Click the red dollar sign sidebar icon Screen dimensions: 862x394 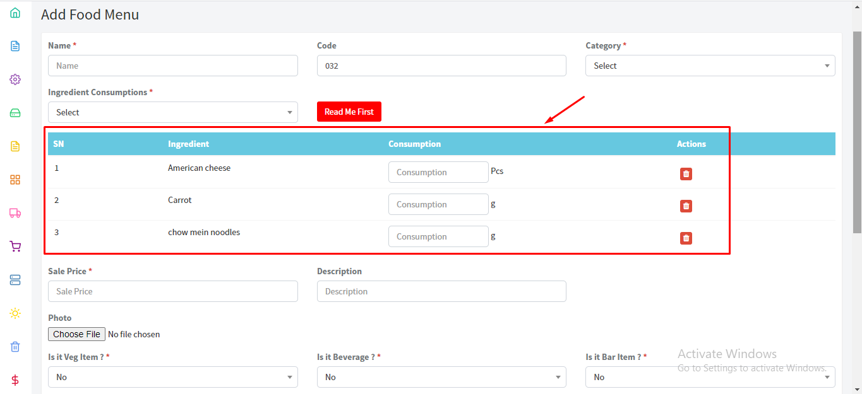[15, 380]
